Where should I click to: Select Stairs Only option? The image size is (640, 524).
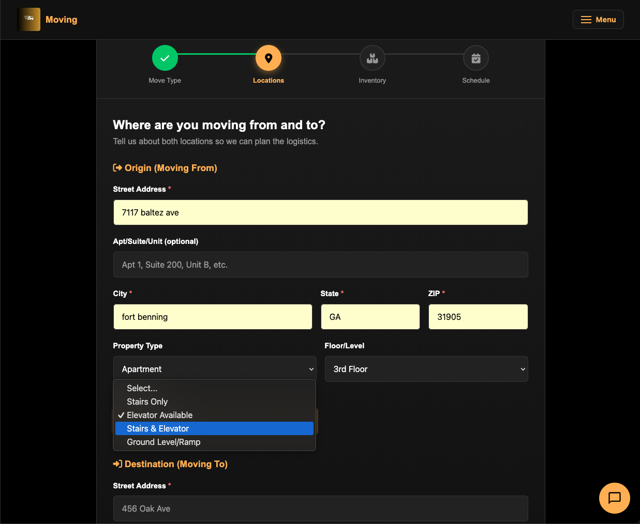coord(147,402)
